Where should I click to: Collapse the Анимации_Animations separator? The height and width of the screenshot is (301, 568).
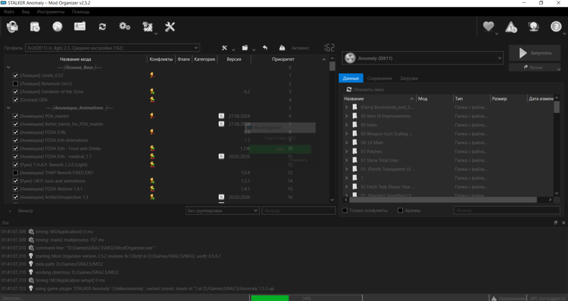(9, 108)
